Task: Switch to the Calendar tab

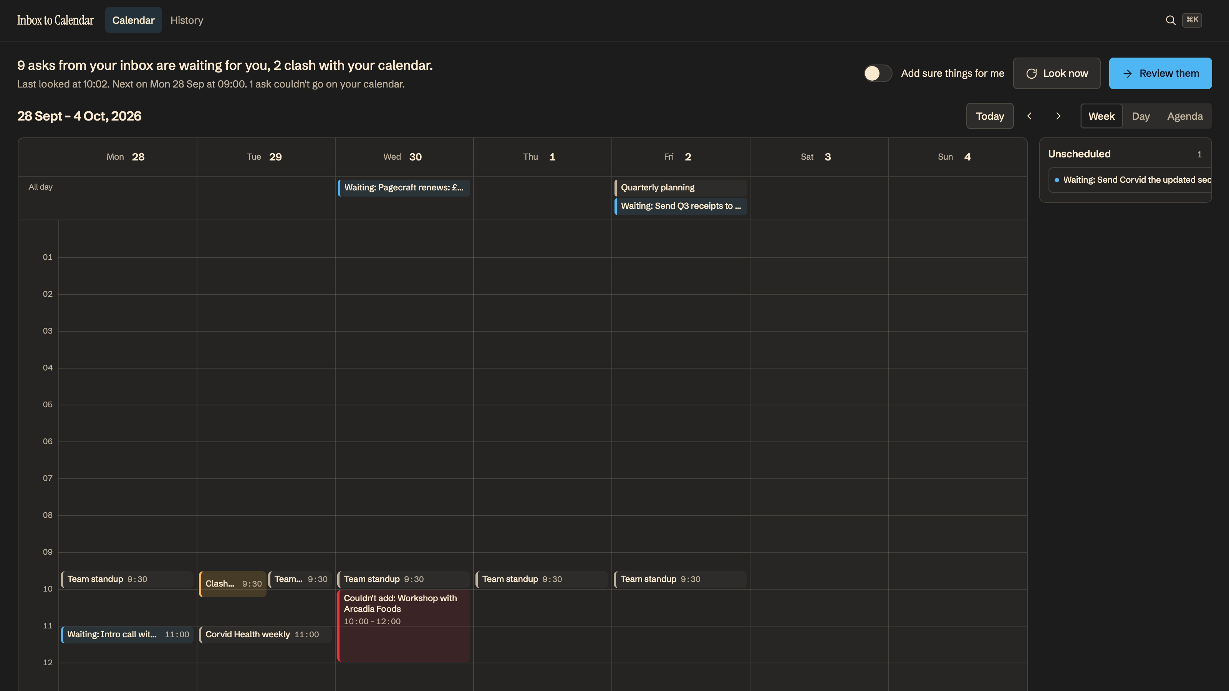Action: click(x=133, y=20)
